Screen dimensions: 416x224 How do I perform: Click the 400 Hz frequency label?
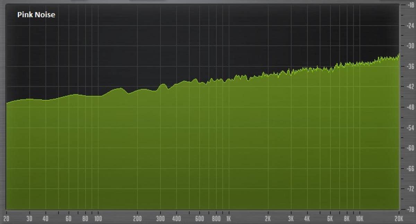tap(176, 218)
